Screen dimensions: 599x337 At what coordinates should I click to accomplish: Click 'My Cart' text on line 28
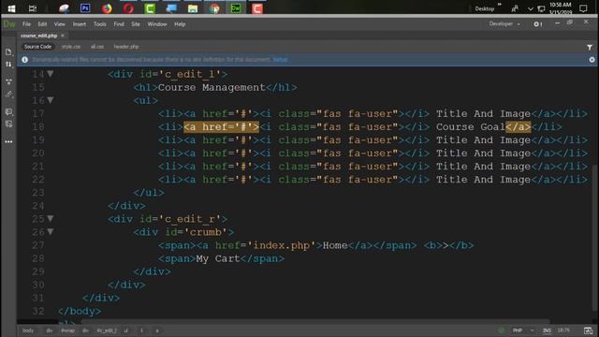coord(218,258)
